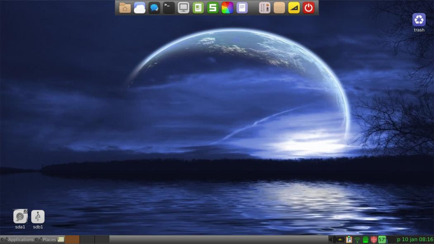
Task: Open the Applications menu
Action: 17,239
